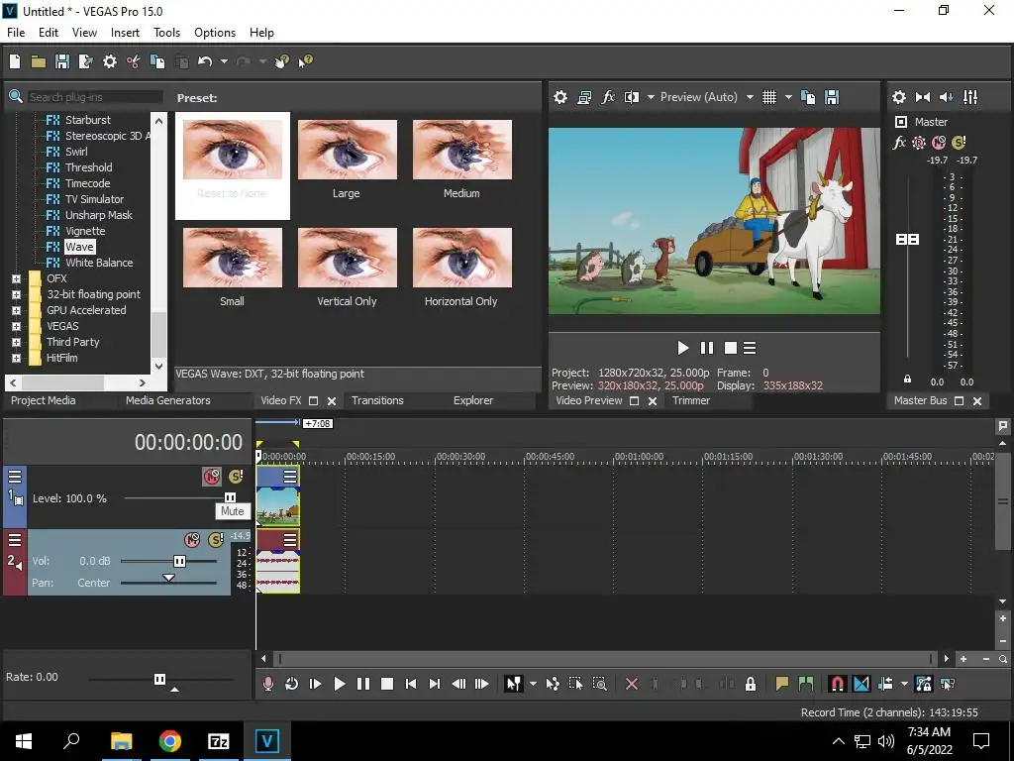Click the preview on external monitor icon

(584, 97)
